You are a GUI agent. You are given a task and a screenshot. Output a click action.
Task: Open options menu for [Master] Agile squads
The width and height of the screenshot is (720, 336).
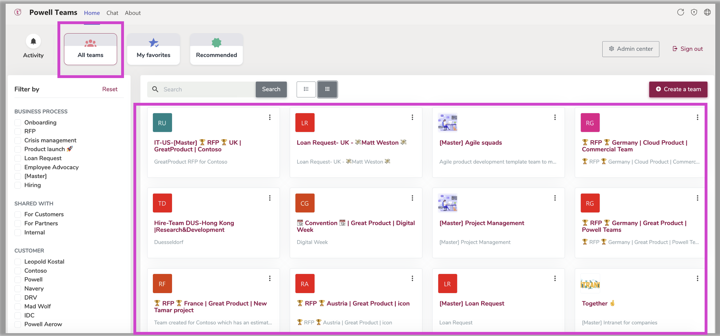[555, 117]
